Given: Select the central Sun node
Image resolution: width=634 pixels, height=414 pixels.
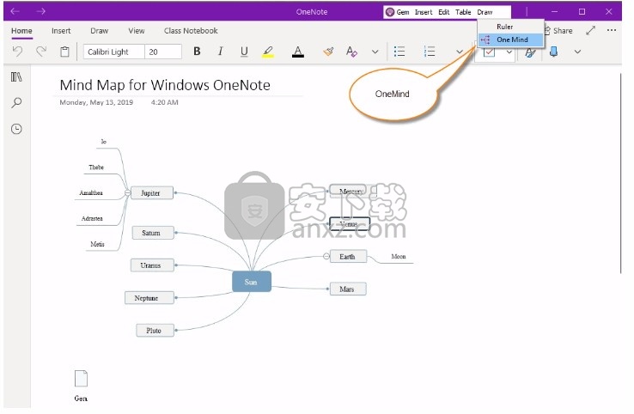Looking at the screenshot, I should (x=251, y=282).
